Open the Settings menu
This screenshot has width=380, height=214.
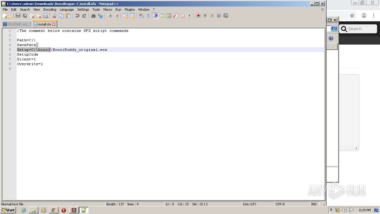(x=83, y=10)
